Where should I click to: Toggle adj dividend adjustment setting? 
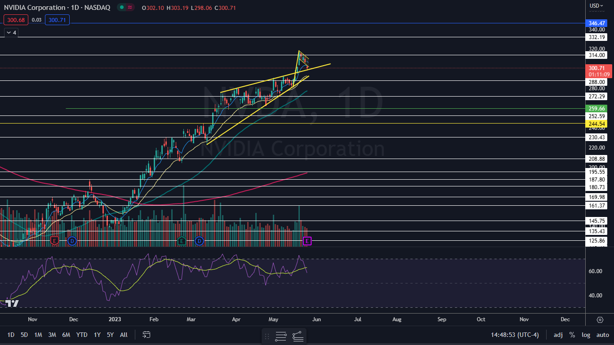click(558, 335)
